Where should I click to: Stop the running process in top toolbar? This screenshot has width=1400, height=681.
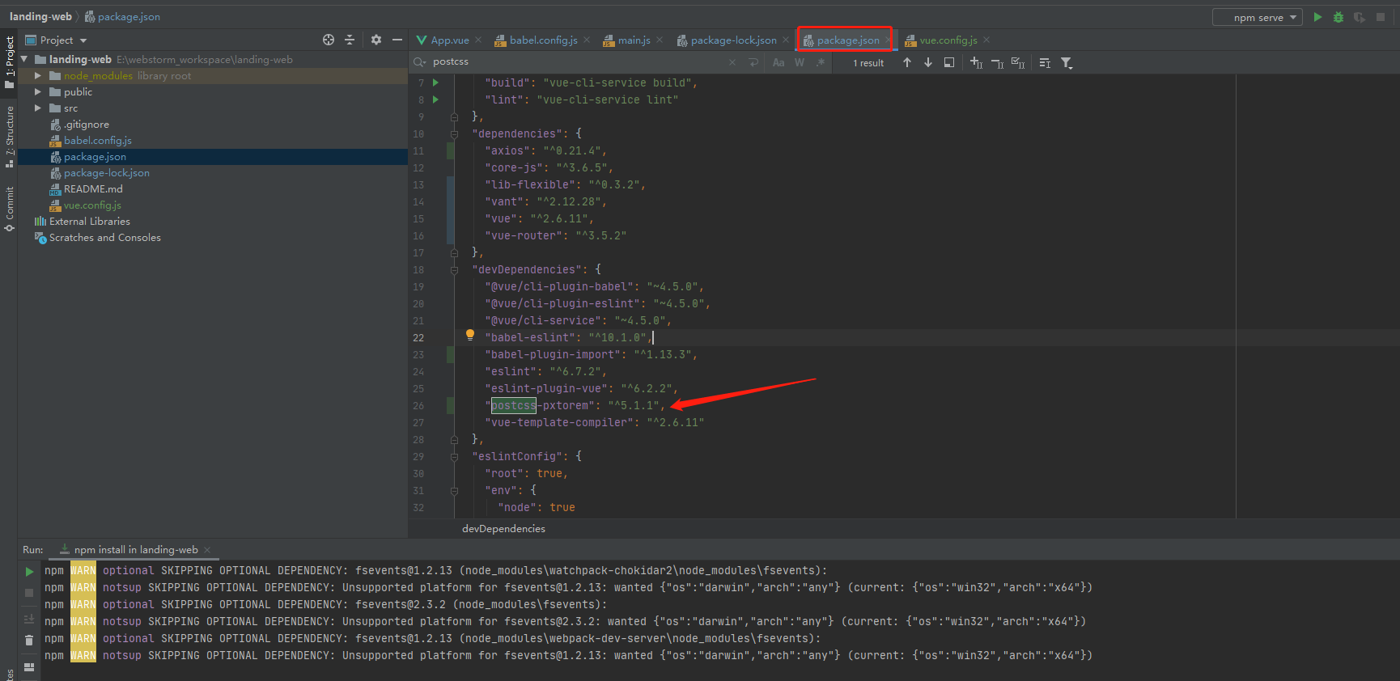(x=1381, y=17)
